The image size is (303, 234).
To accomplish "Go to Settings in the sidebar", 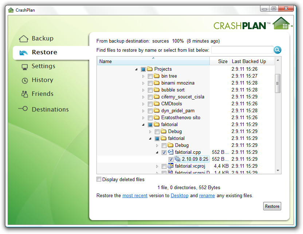I will (x=38, y=66).
